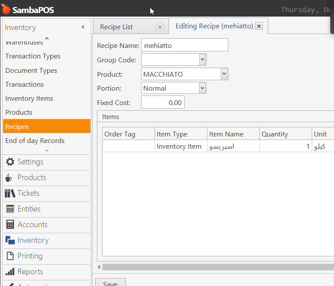
Task: Click the Settings gear icon
Action: coord(10,162)
